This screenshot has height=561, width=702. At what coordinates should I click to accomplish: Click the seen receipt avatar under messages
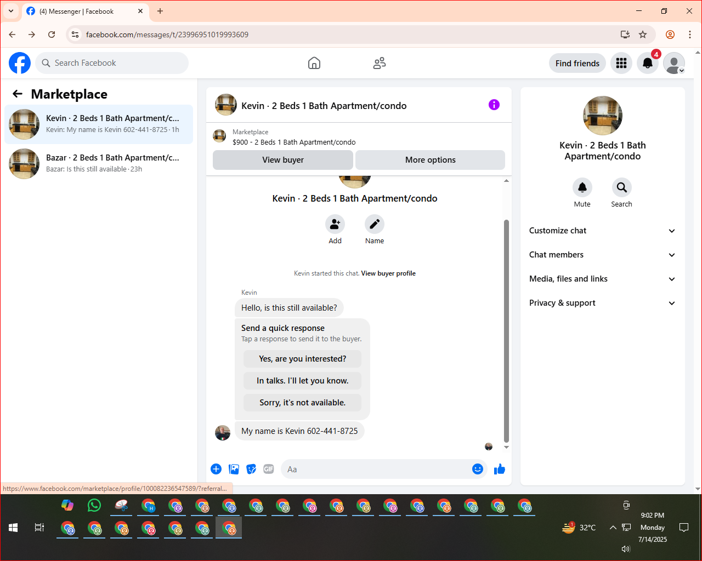489,446
